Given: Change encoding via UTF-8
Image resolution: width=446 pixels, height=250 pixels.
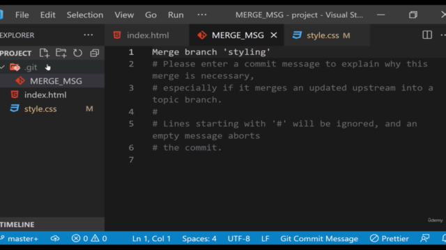Looking at the screenshot, I should point(238,239).
